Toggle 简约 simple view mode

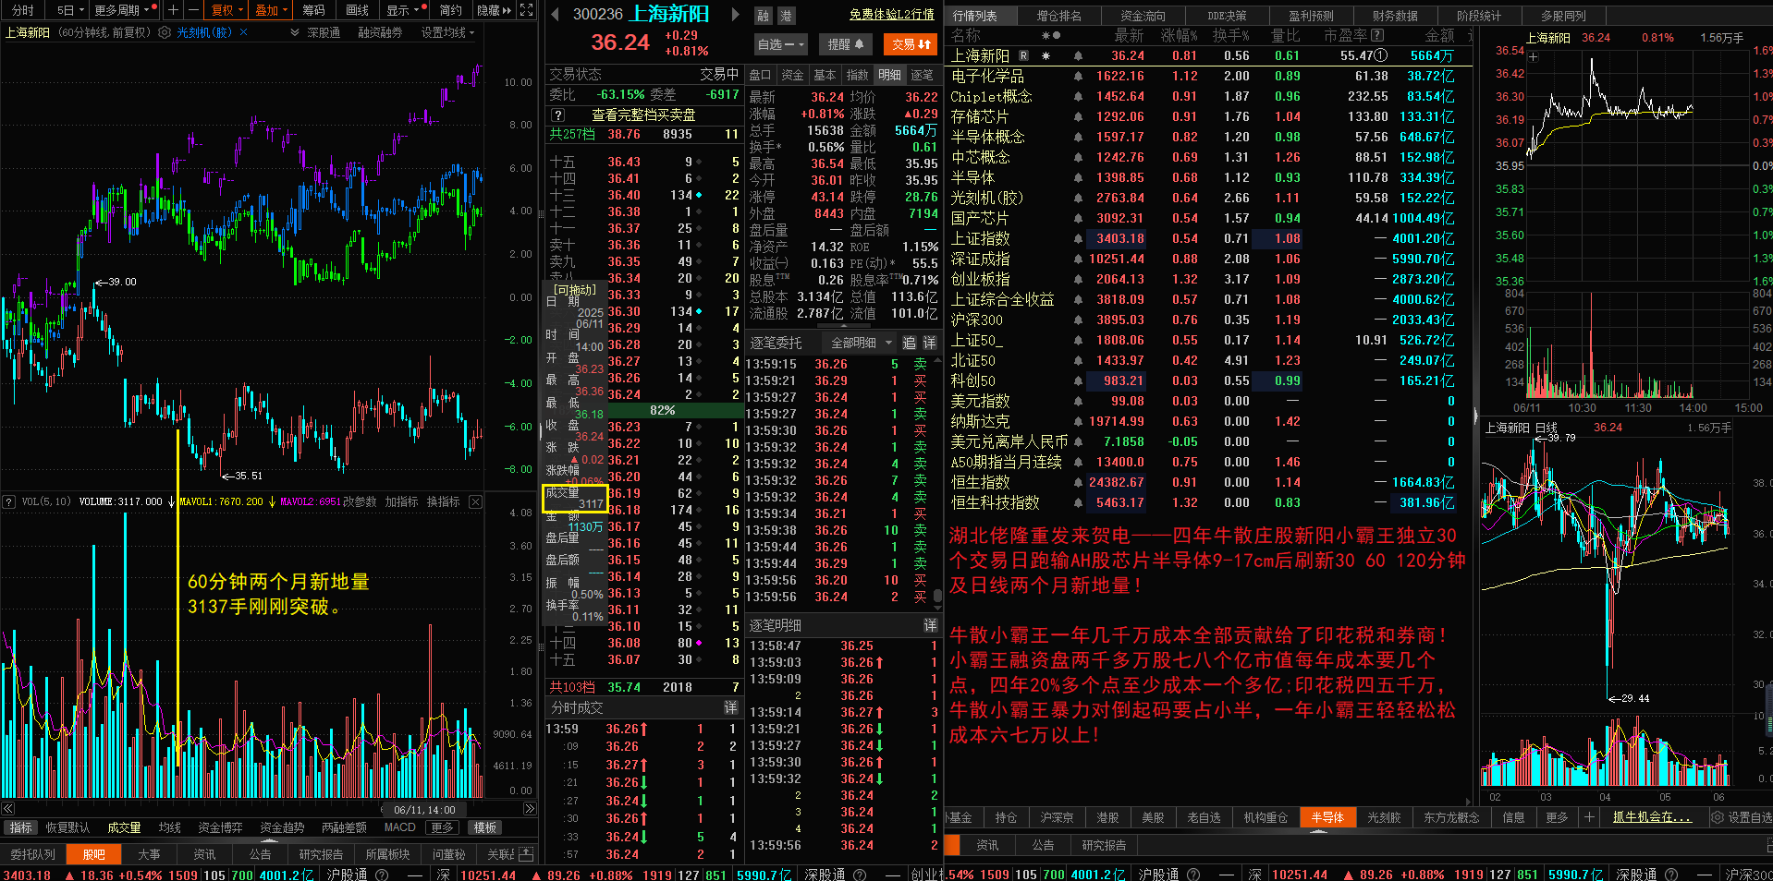pos(450,10)
